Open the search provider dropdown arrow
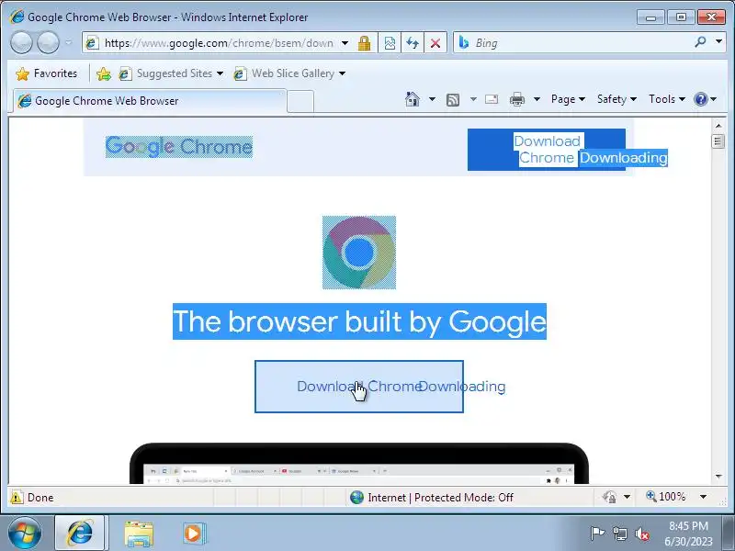 click(x=718, y=42)
